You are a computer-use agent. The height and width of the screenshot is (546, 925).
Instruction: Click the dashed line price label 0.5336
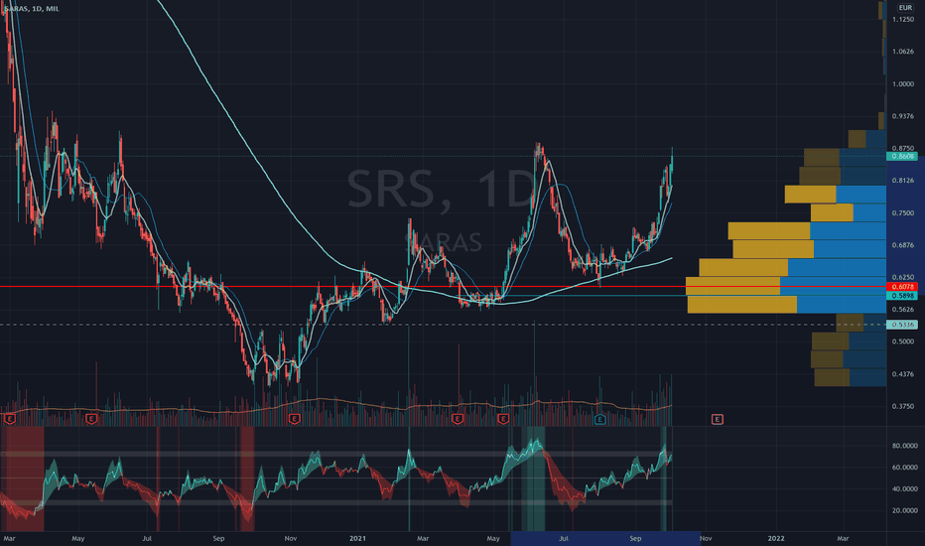coord(902,325)
